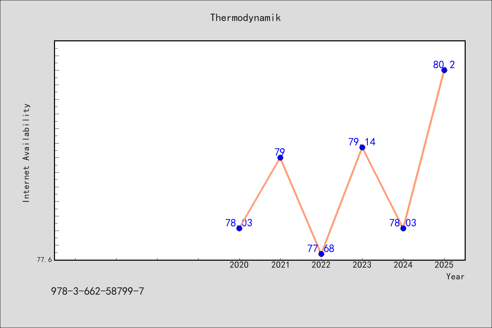
Task: Click the 2025 x-axis tick label
Action: (444, 265)
